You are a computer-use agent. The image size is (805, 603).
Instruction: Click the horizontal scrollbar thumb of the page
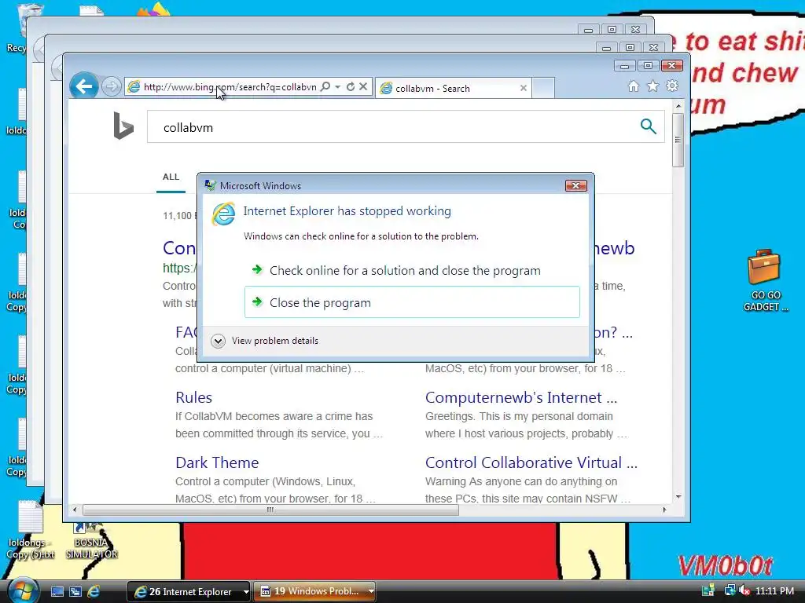(270, 510)
